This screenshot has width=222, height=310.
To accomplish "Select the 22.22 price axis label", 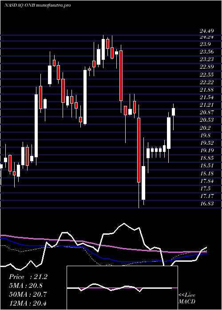I will coord(207,82).
